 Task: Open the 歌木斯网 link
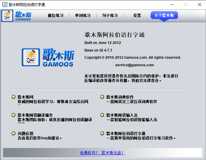[x=25, y=97]
